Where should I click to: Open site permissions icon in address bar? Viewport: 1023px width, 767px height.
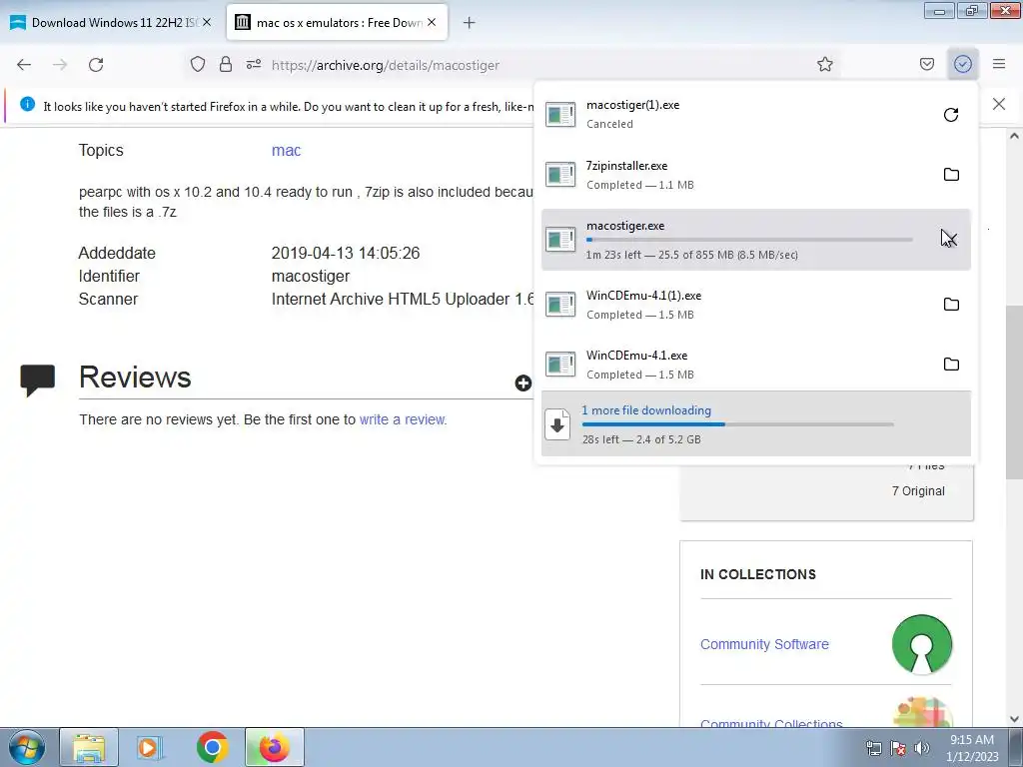tap(254, 65)
